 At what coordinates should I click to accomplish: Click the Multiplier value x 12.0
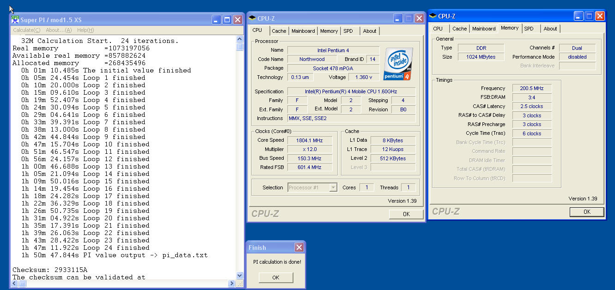coord(310,149)
